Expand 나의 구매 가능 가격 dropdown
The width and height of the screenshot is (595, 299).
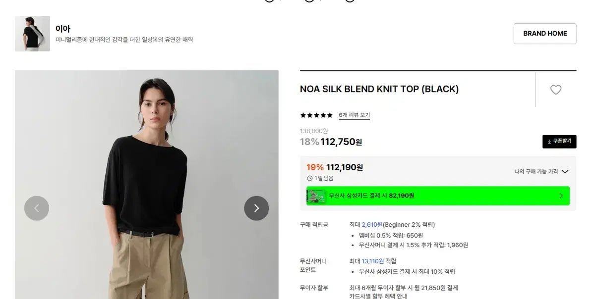point(541,172)
